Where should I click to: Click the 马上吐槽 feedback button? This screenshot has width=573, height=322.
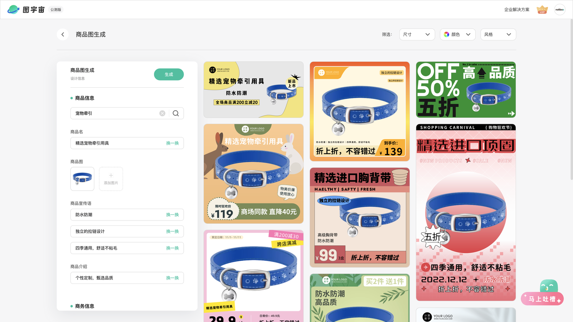point(542,299)
